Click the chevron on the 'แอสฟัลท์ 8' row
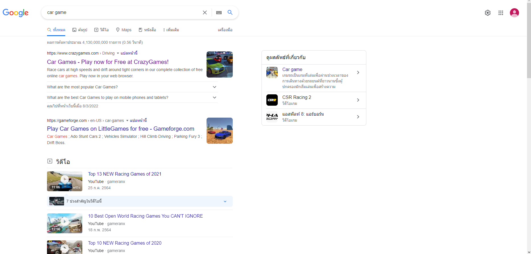Viewport: 531px width, 254px height. click(x=358, y=117)
